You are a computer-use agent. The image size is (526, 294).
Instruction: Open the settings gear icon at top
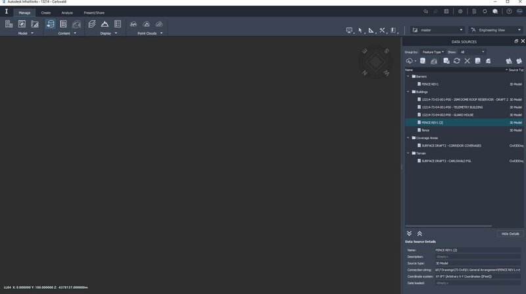460,11
